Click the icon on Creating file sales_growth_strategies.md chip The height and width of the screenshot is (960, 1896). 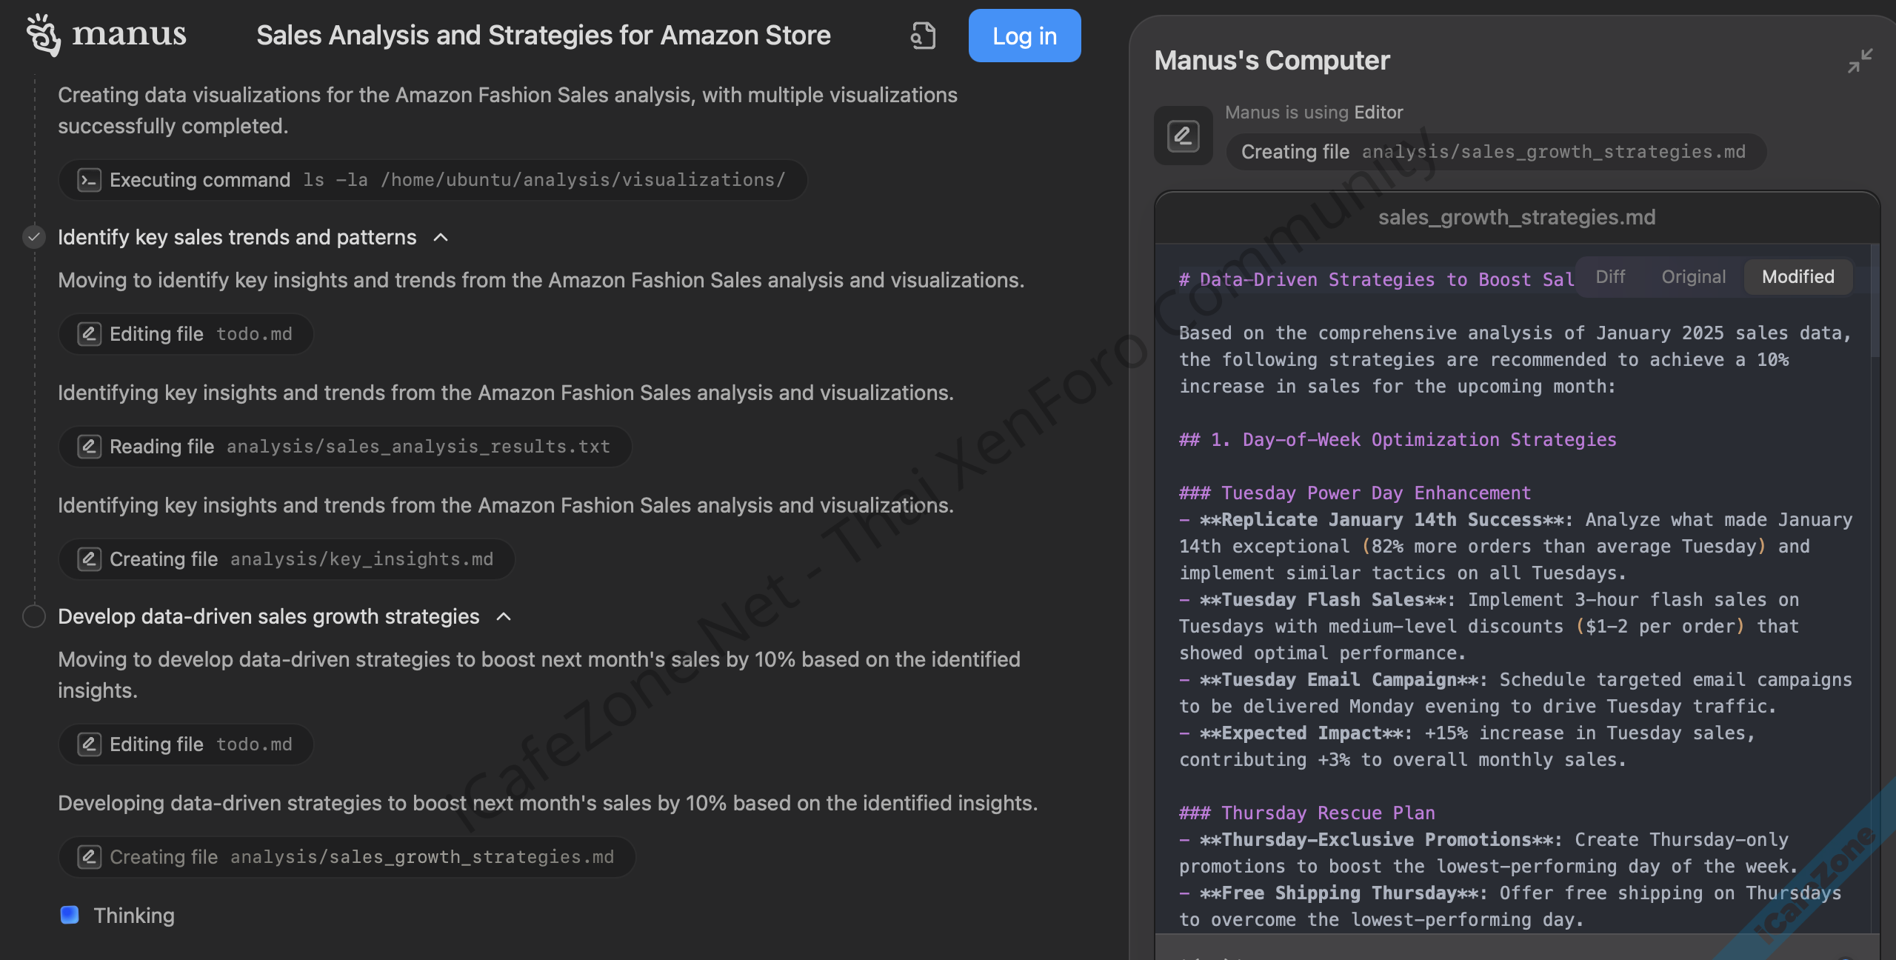pyautogui.click(x=89, y=856)
